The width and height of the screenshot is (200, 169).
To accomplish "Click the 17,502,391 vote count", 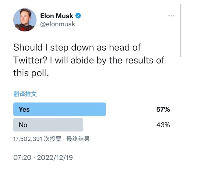I will click(x=28, y=139).
